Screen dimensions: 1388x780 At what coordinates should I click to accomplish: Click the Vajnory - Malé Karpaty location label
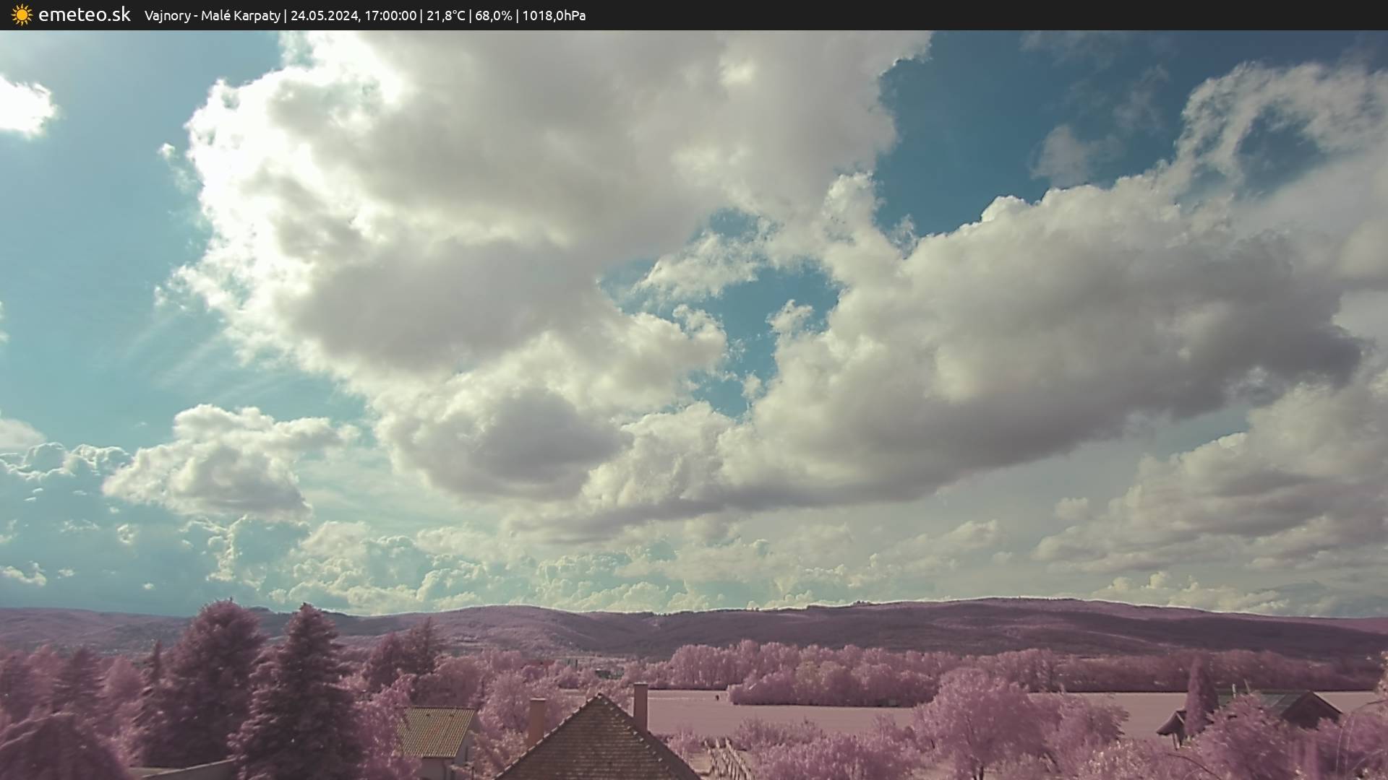[212, 16]
